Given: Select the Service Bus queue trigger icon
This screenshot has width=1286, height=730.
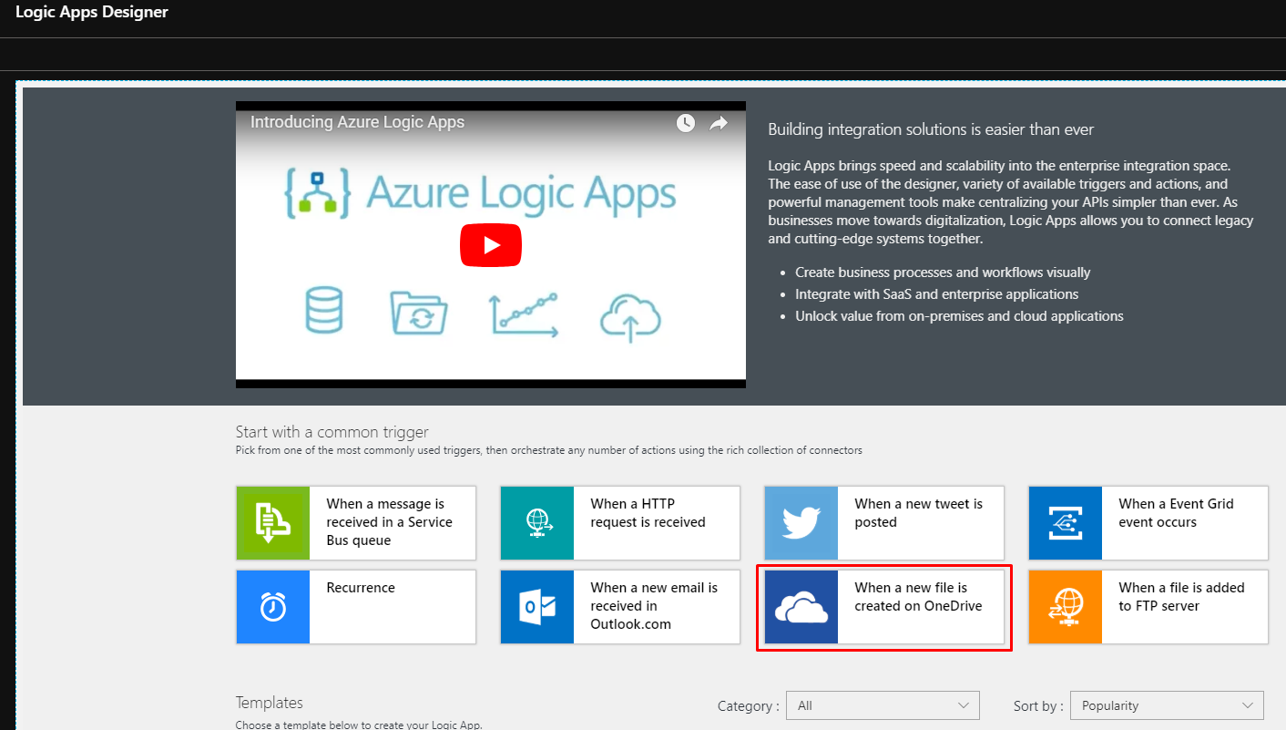Looking at the screenshot, I should 273,523.
